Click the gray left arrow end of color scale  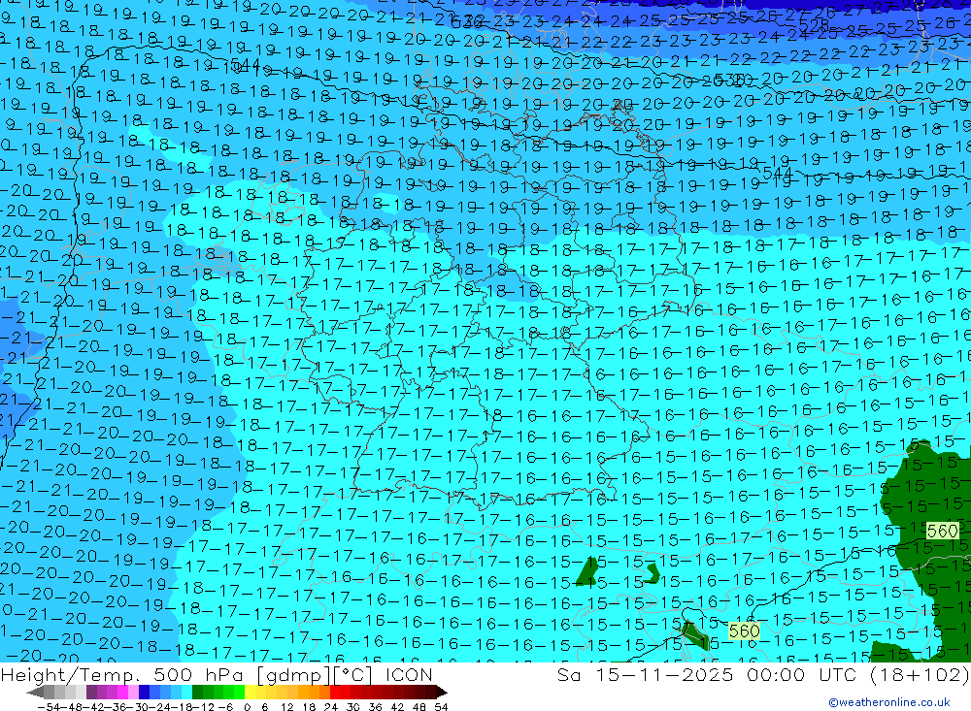(35, 692)
